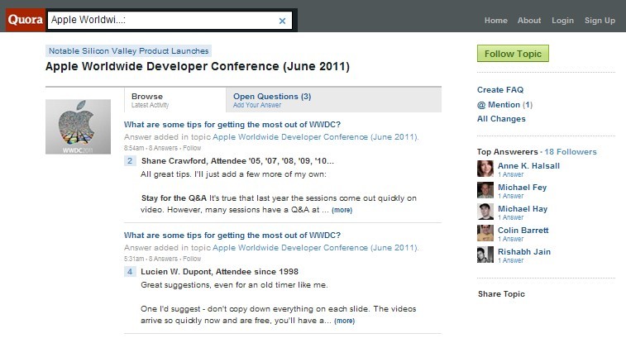Viewport: 626px width, 338px height.
Task: Open Michael Hay profile name
Action: (523, 209)
